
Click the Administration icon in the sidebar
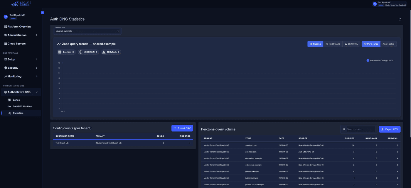6,35
